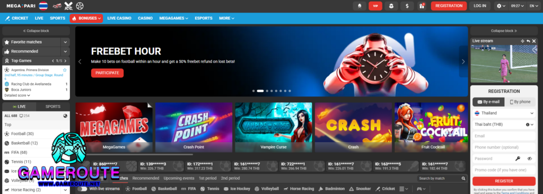543x194 pixels.
Task: Filter by FIFA in the bottom sports bar
Action: tap(188, 189)
